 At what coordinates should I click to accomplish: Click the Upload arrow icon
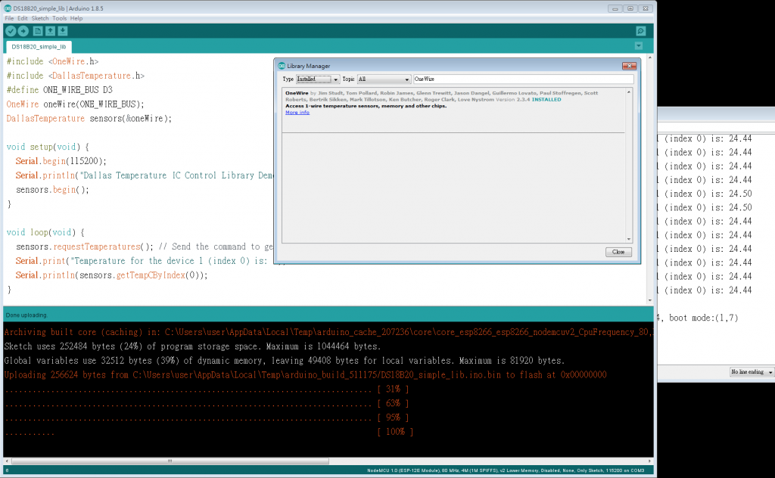pyautogui.click(x=23, y=31)
